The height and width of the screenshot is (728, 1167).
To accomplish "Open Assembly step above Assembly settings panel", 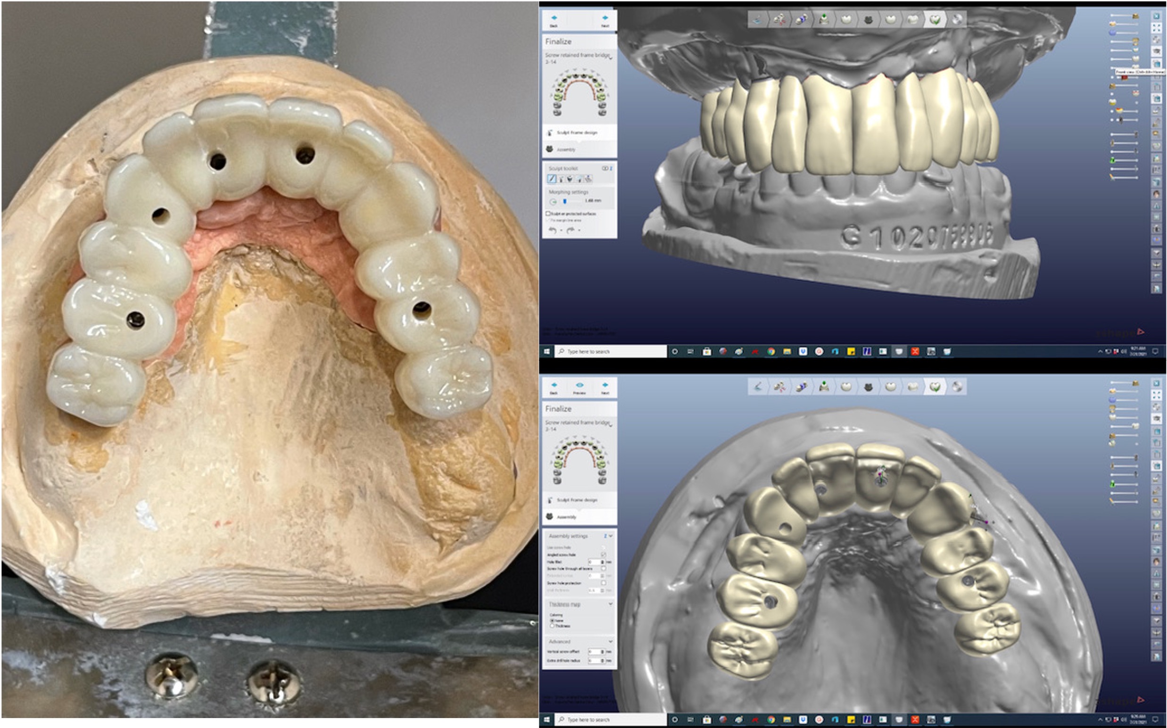I will [566, 517].
